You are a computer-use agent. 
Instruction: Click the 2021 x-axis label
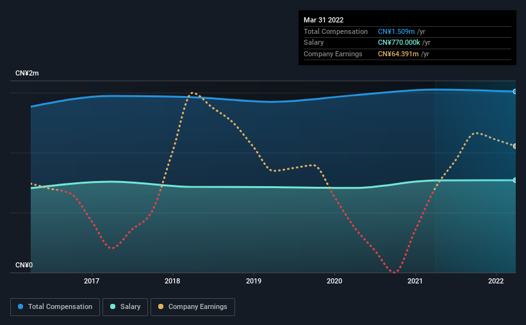coord(415,281)
